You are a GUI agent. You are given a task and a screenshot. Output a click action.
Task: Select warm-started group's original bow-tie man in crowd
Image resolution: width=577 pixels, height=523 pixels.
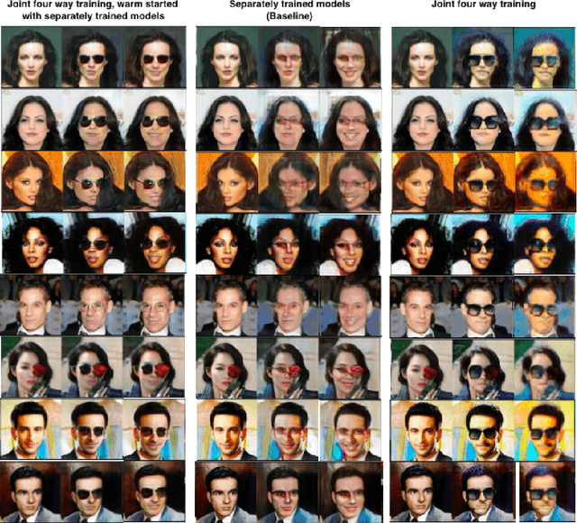31,305
